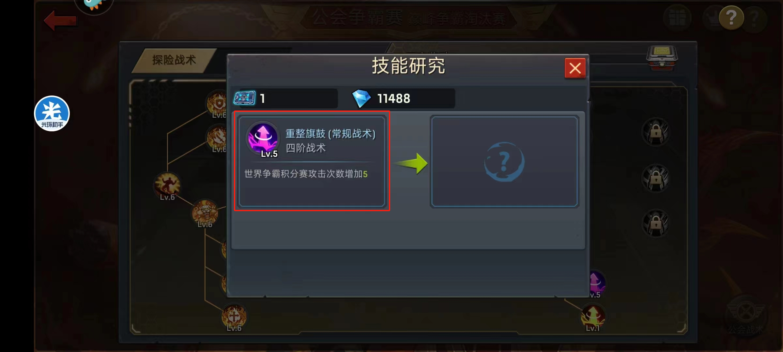Image resolution: width=783 pixels, height=352 pixels.
Task: Open the treasure chest icon
Action: 662,58
